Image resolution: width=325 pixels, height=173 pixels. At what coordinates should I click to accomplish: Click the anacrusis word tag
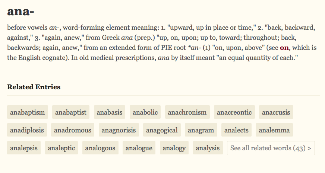276,112
